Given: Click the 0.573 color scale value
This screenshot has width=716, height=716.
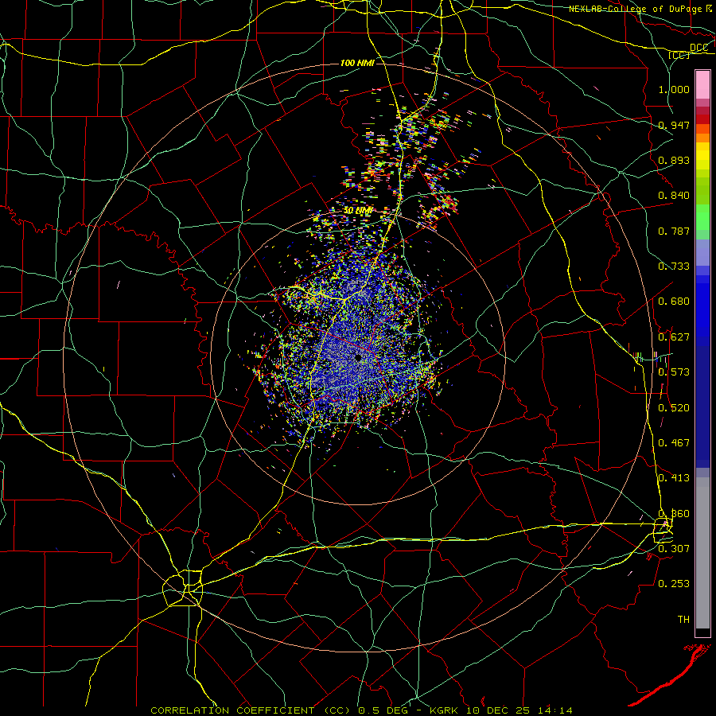Looking at the screenshot, I should tap(674, 372).
